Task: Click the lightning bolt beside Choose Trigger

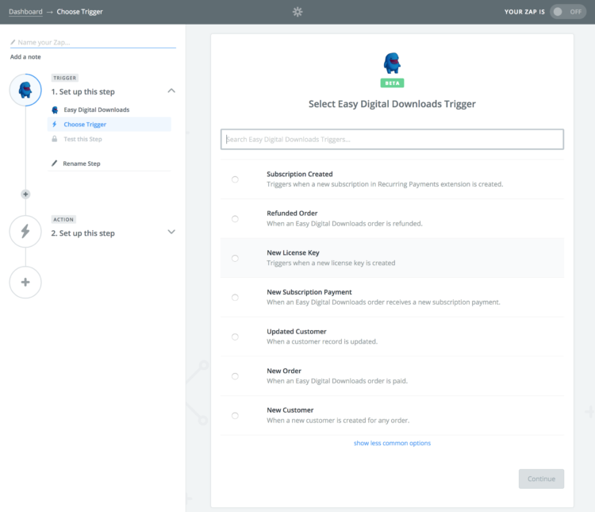Action: pyautogui.click(x=55, y=124)
